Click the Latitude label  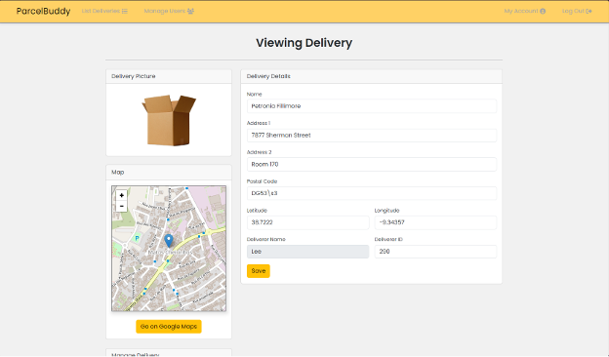(x=257, y=211)
